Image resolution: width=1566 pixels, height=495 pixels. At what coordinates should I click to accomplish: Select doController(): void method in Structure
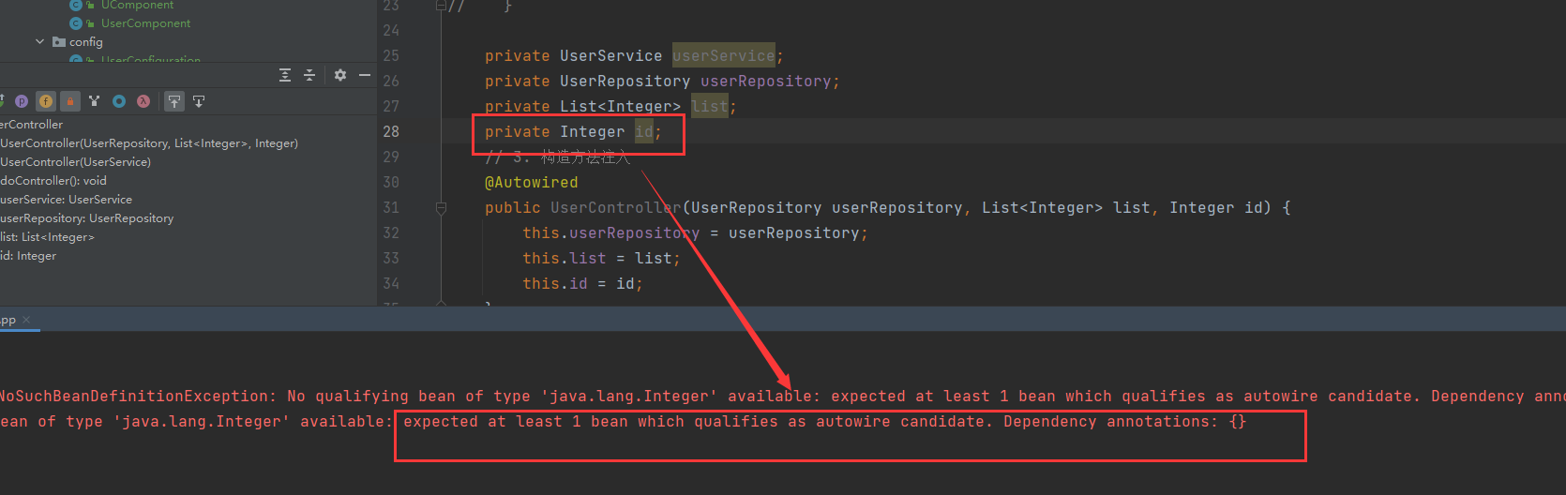(53, 181)
